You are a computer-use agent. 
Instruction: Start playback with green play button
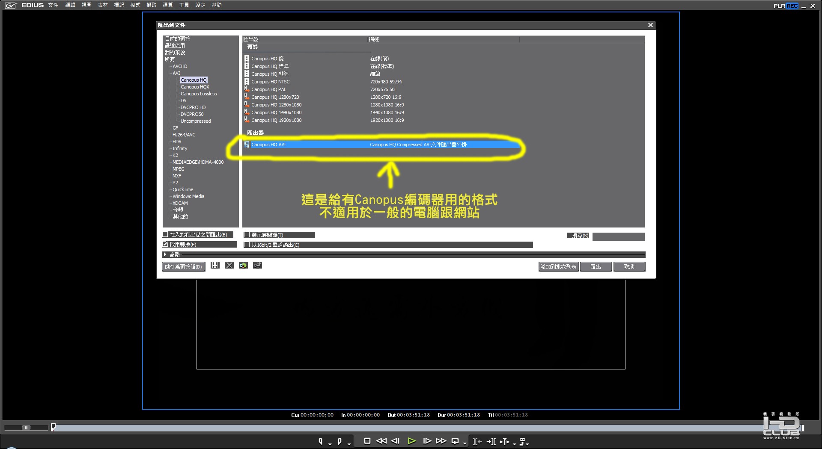411,441
